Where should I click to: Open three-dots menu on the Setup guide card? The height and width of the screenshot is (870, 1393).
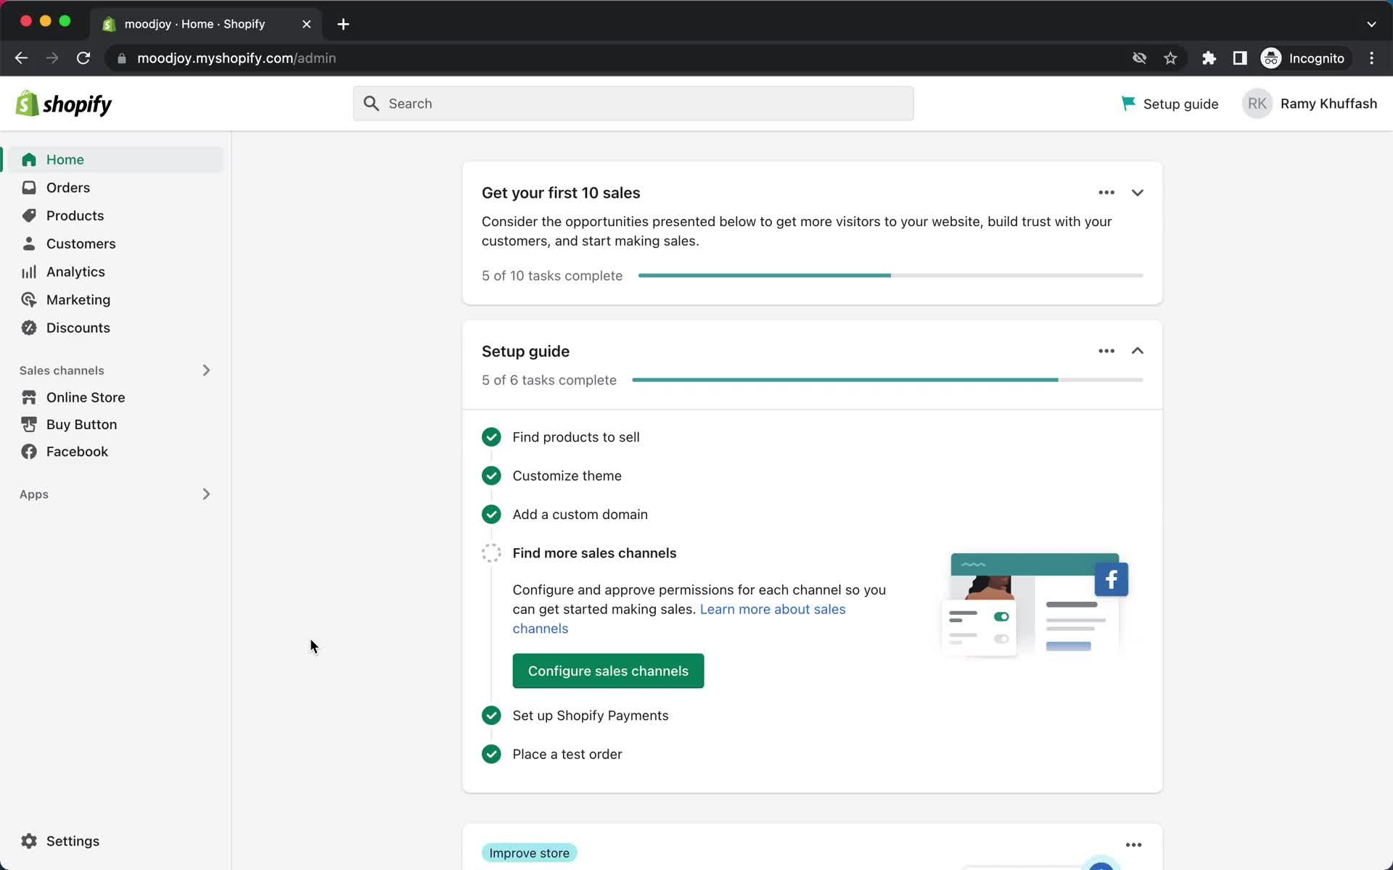pyautogui.click(x=1106, y=351)
